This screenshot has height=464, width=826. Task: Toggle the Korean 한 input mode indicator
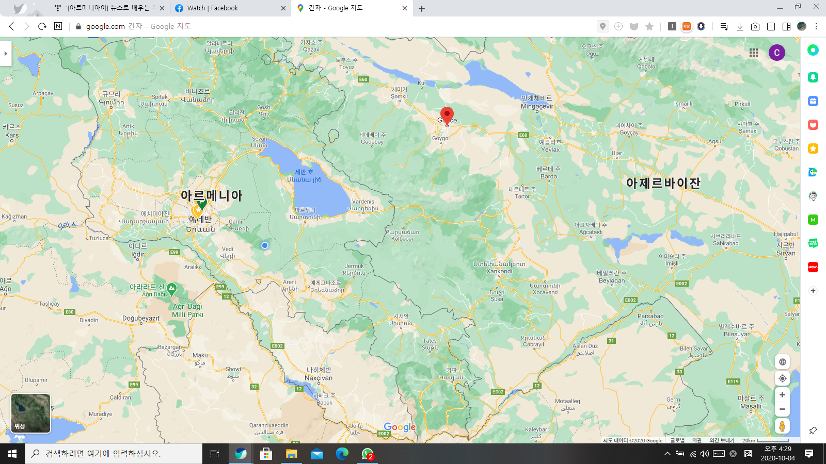pos(748,454)
